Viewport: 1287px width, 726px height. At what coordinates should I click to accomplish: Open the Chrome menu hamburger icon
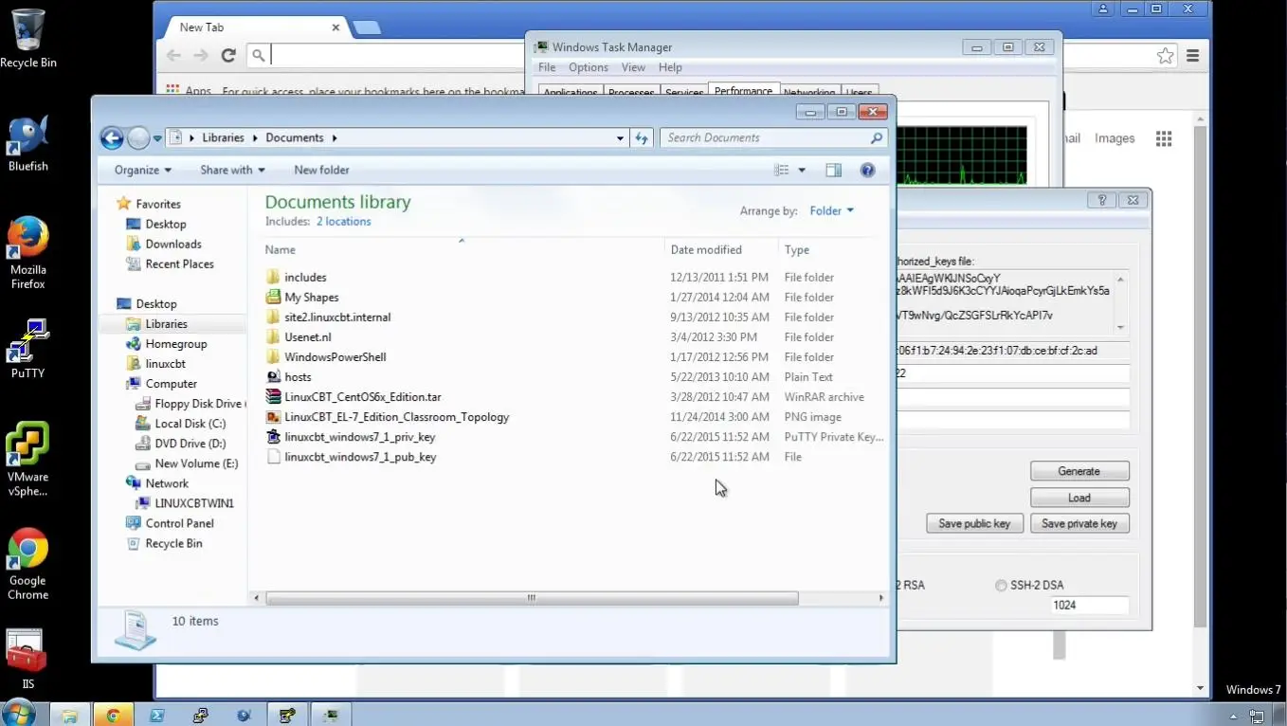click(x=1193, y=56)
